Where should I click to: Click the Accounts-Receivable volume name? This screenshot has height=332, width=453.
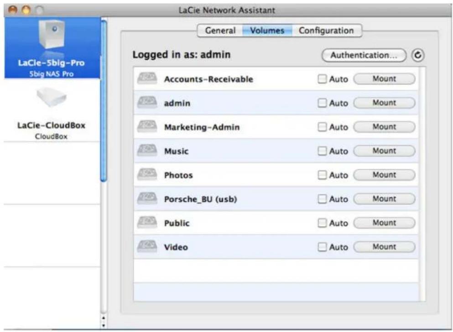coord(208,79)
